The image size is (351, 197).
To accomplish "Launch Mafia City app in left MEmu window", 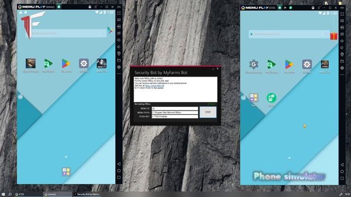I will (x=101, y=63).
